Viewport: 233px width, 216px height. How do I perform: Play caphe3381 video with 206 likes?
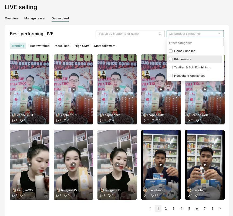coord(161,89)
